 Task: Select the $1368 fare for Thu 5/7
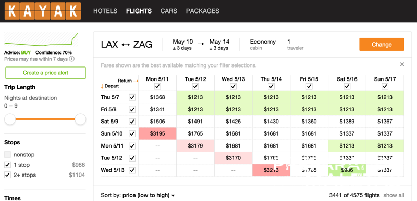[x=157, y=97]
